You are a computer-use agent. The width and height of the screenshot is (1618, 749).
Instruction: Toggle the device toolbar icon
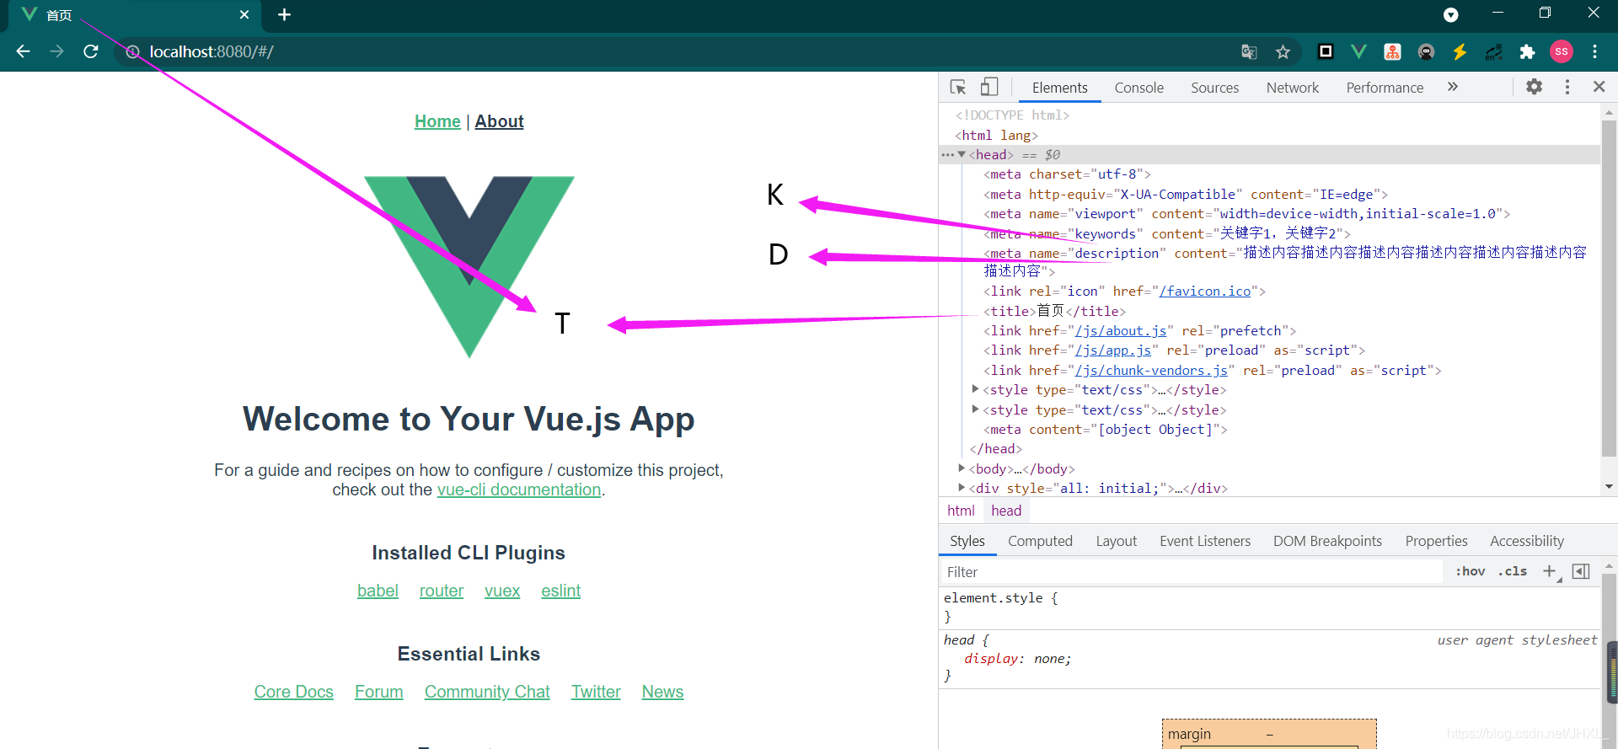coord(989,87)
